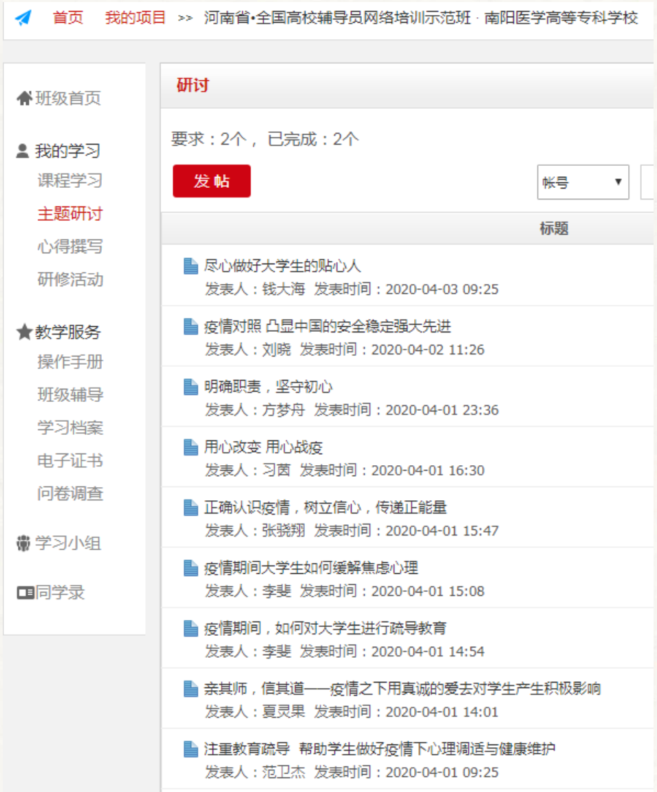Click the search input next to 帐号

pos(647,182)
